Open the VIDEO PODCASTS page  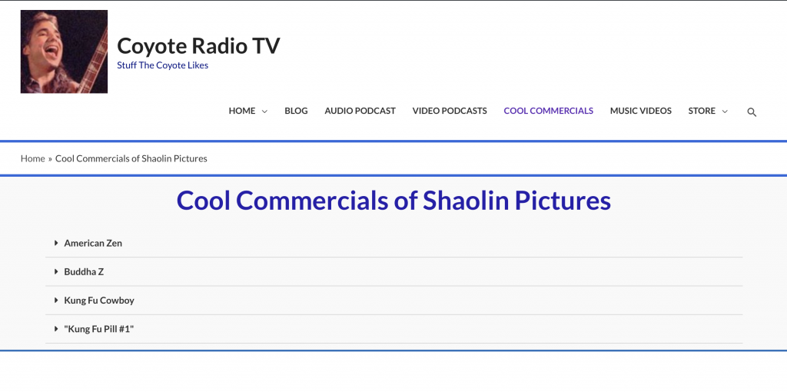pos(450,111)
